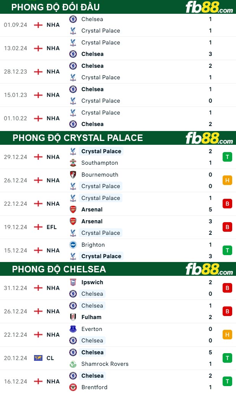Click the Everton club crest icon
The image size is (236, 393).
(73, 329)
